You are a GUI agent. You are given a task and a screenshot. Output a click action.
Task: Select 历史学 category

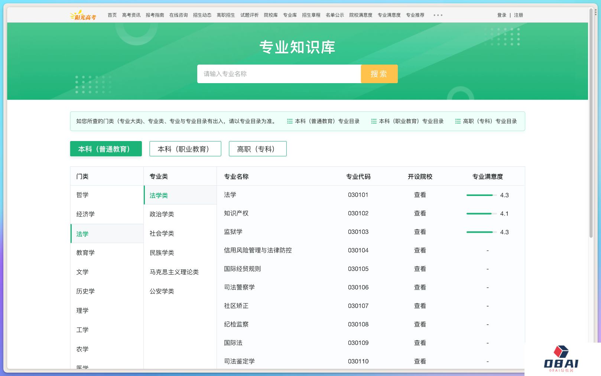pos(107,291)
